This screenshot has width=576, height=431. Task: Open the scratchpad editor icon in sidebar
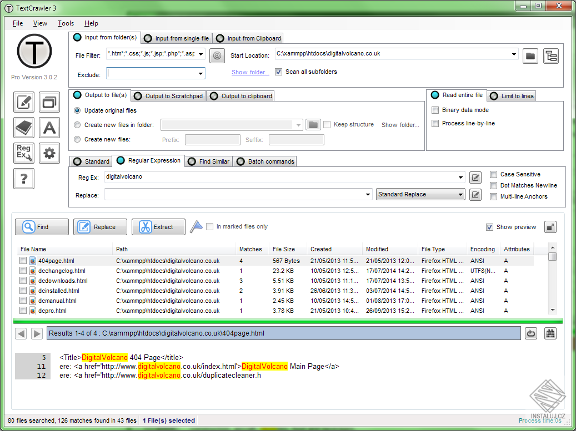point(24,102)
